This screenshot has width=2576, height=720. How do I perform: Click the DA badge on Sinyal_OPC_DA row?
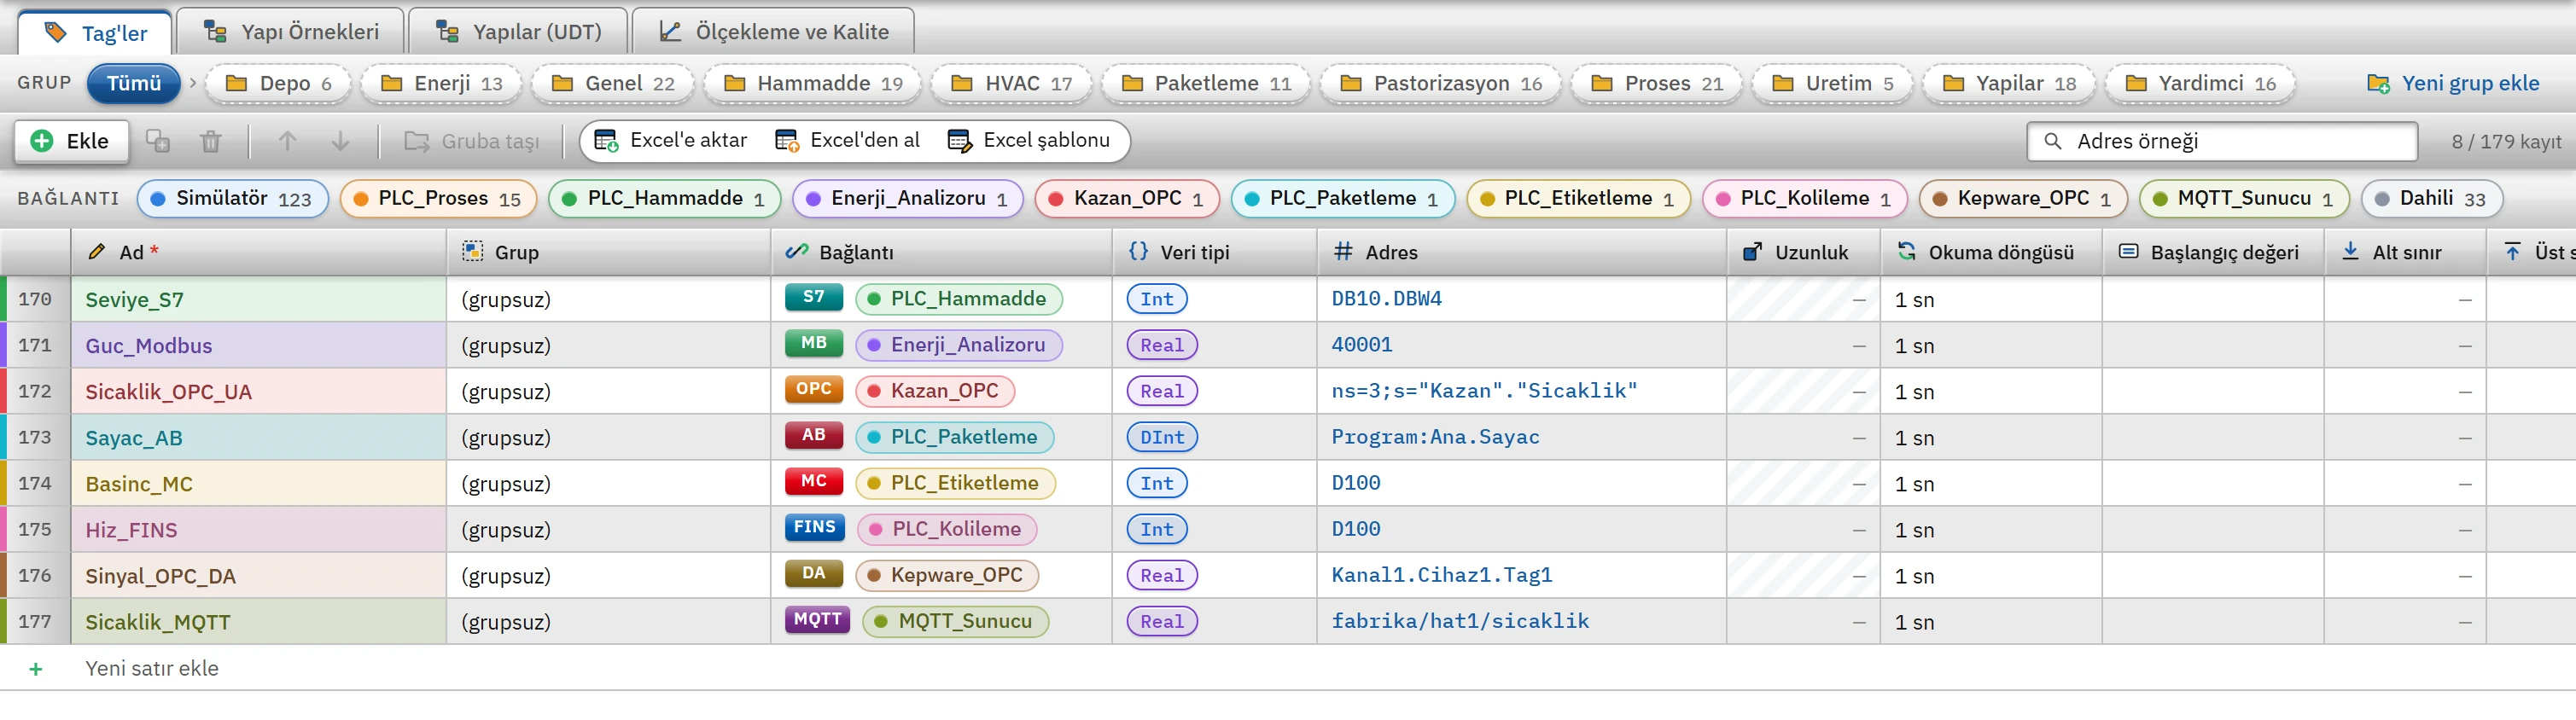click(814, 573)
